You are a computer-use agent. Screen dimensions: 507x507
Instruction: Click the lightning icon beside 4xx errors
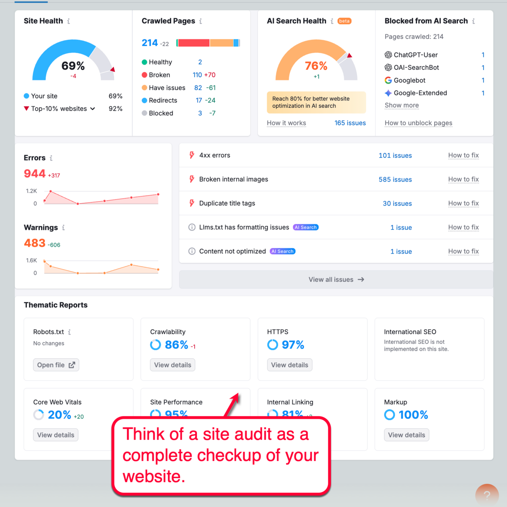point(192,155)
